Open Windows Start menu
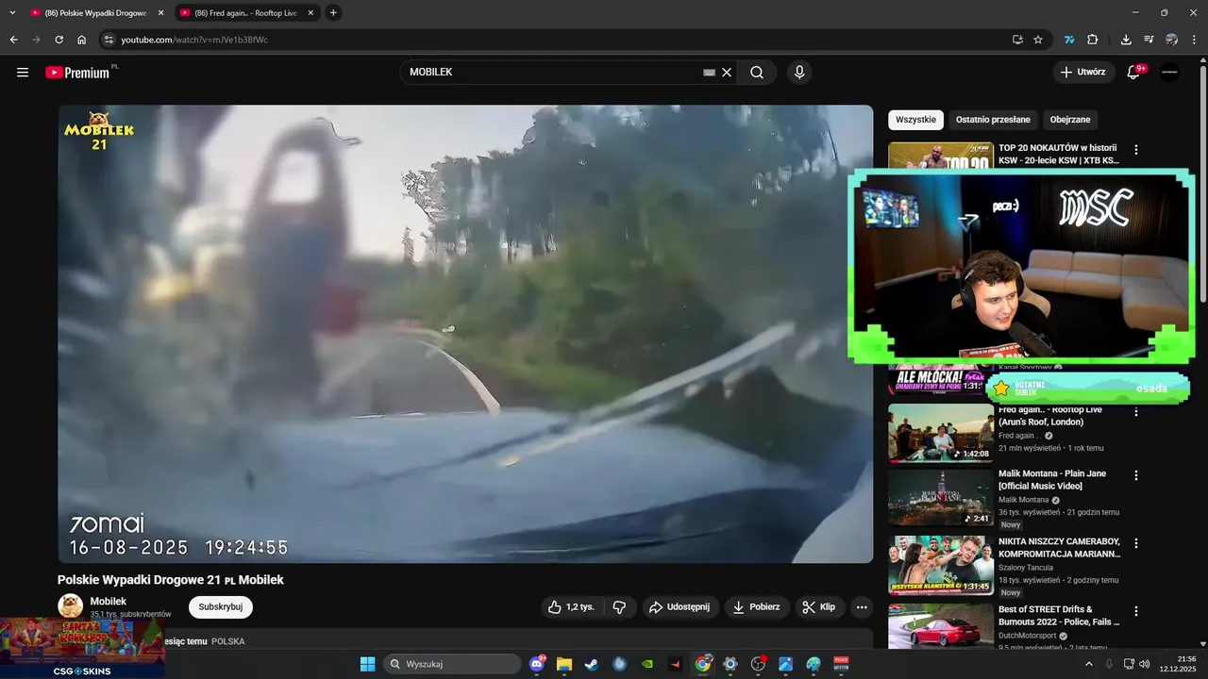1208x679 pixels. [367, 664]
